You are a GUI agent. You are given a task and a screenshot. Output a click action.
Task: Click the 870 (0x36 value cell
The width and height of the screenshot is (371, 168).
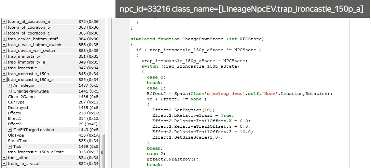(89, 22)
